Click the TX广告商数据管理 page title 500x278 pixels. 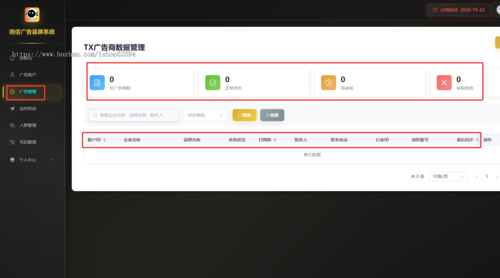click(114, 48)
